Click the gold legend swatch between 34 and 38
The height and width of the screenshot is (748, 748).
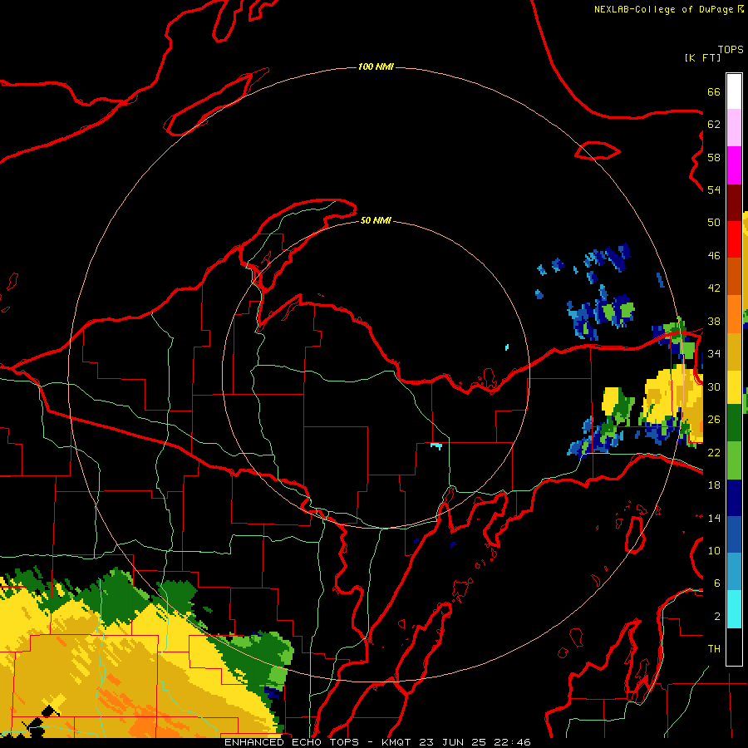(x=734, y=351)
